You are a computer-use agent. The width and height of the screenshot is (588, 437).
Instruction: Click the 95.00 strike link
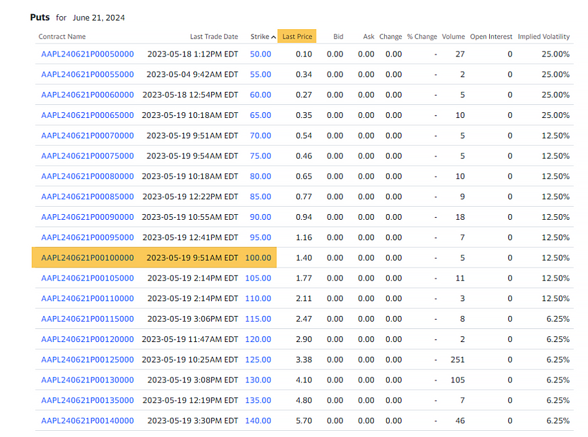tap(260, 237)
